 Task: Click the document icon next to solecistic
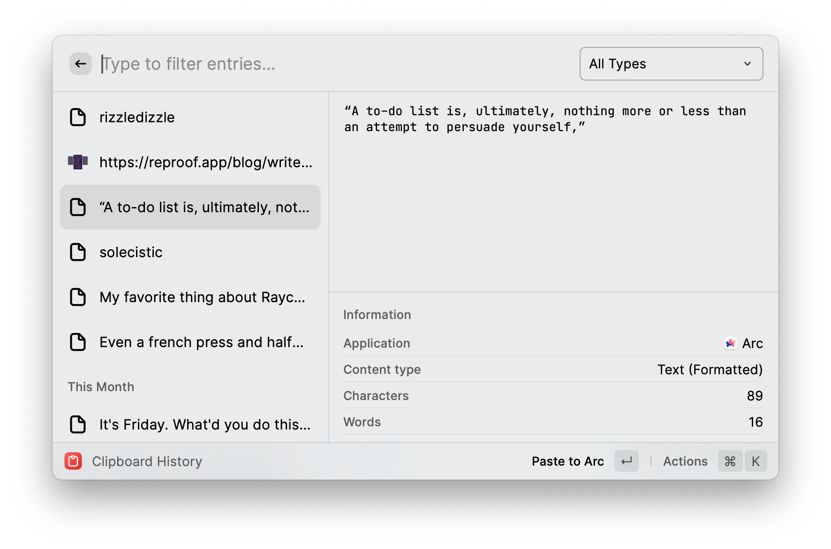(78, 252)
